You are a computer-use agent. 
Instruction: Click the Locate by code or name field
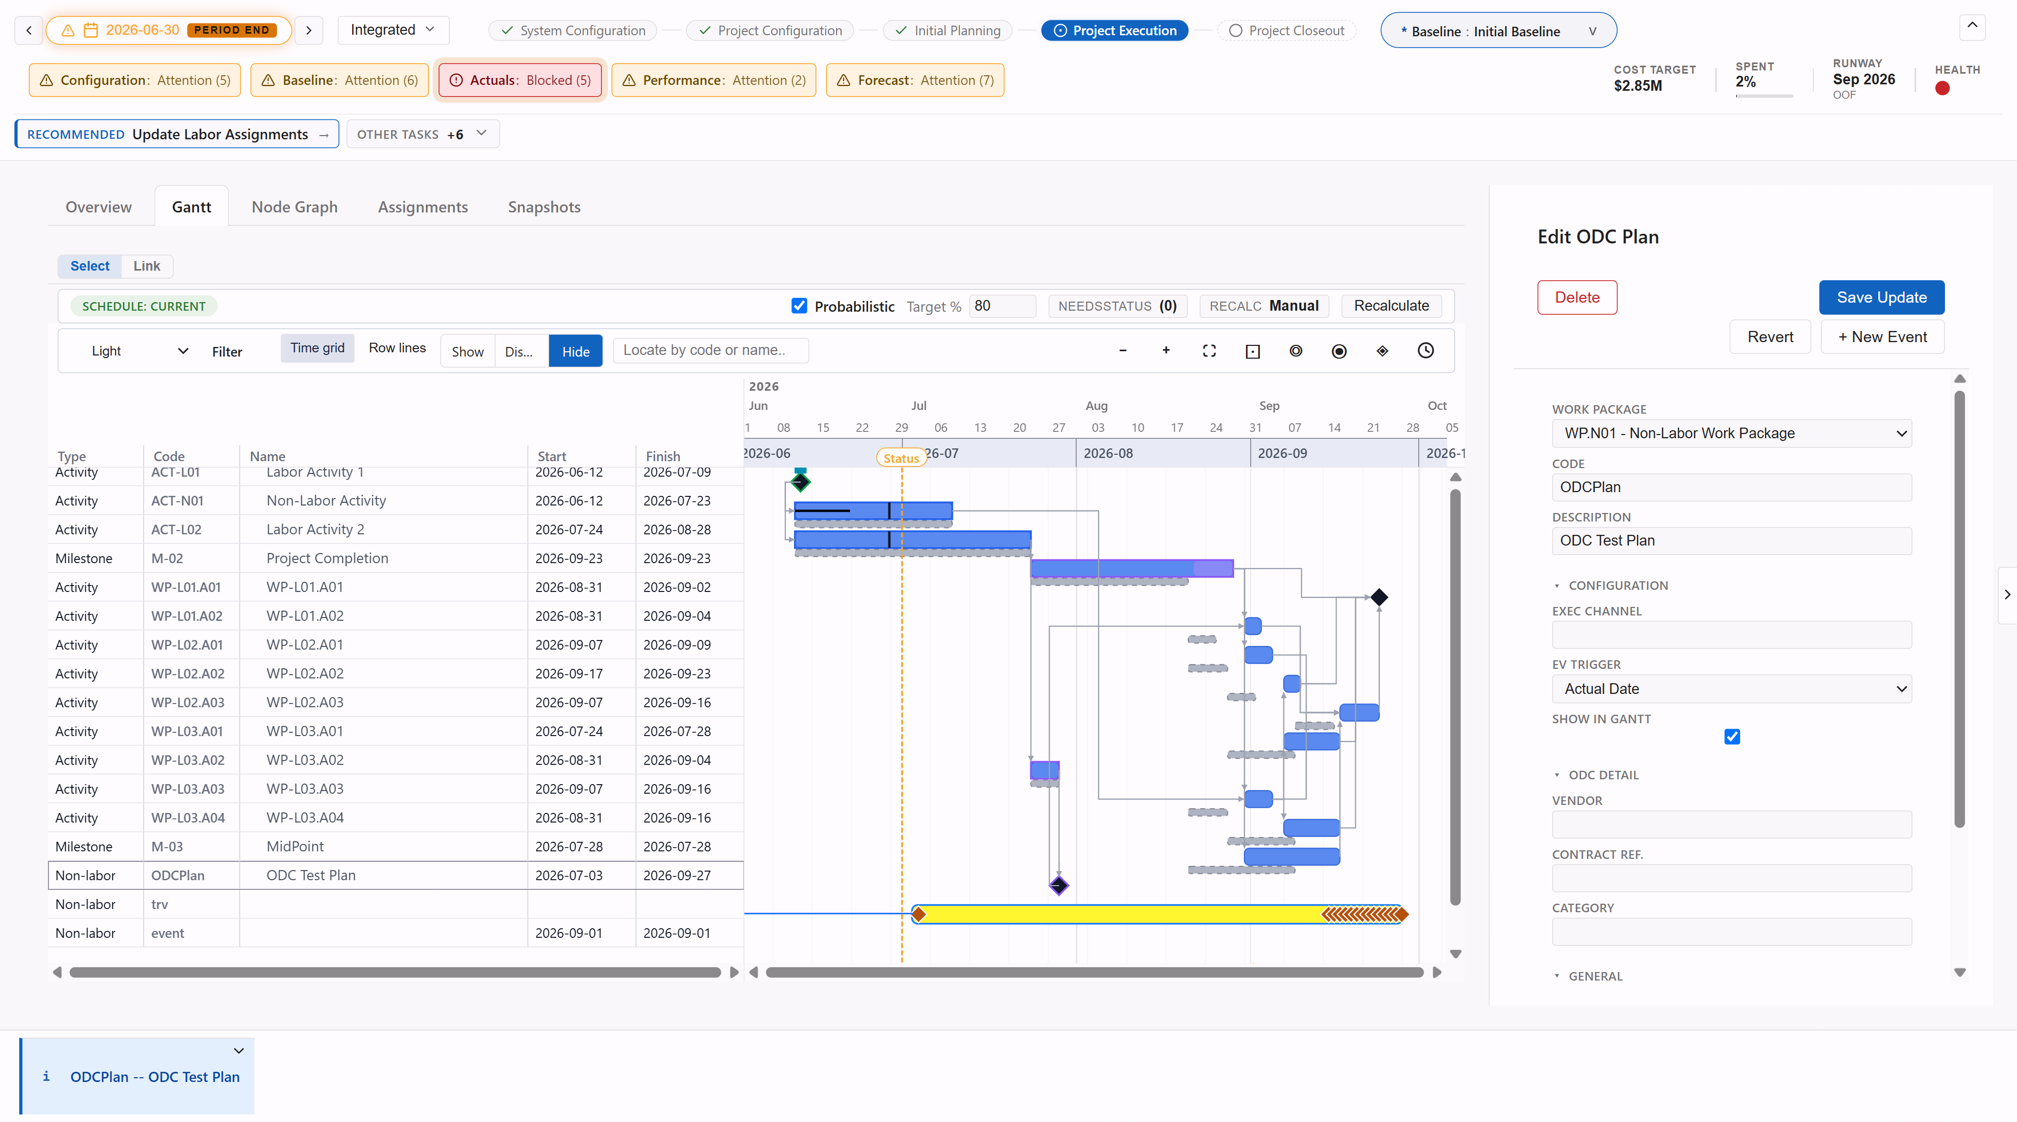tap(711, 350)
